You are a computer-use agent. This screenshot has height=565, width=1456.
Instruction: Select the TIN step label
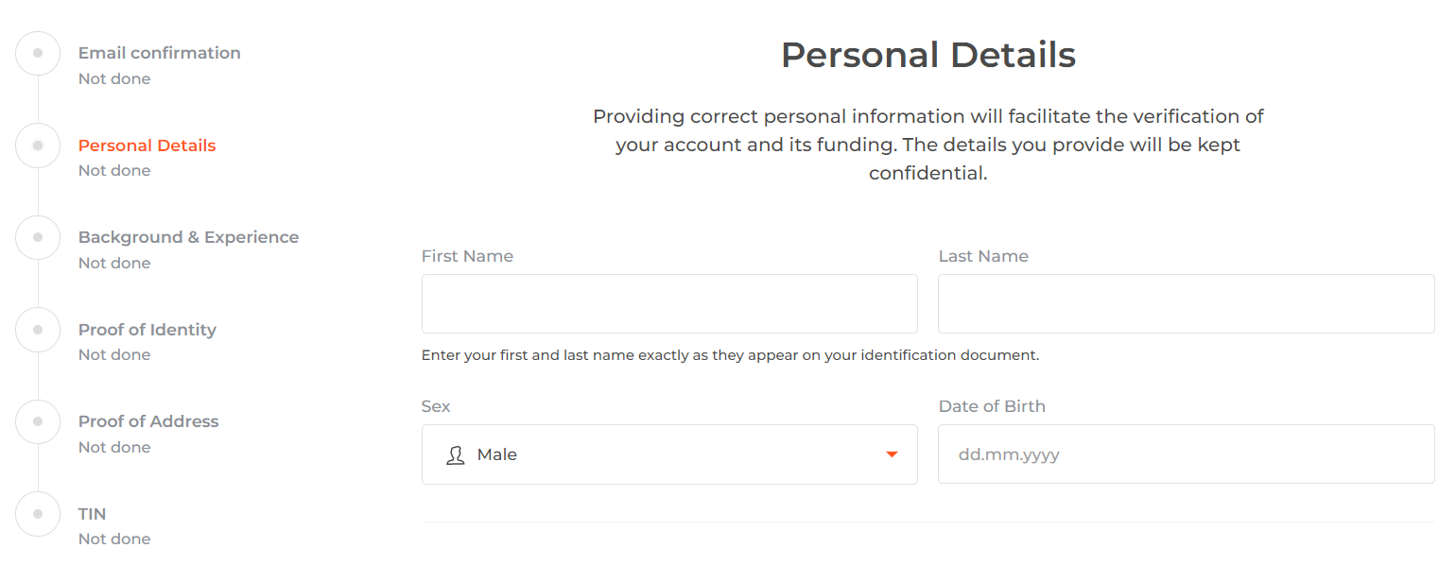[93, 514]
